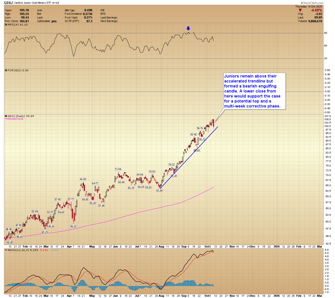This screenshot has height=298, width=335.
Task: Click the MFI(14) indicator icon
Action: pyautogui.click(x=6, y=25)
